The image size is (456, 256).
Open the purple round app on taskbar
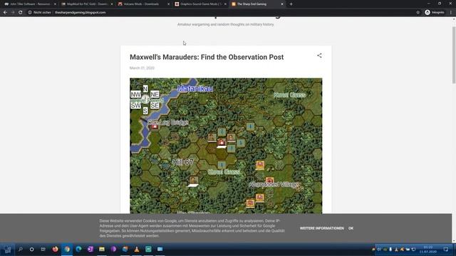pyautogui.click(x=114, y=250)
